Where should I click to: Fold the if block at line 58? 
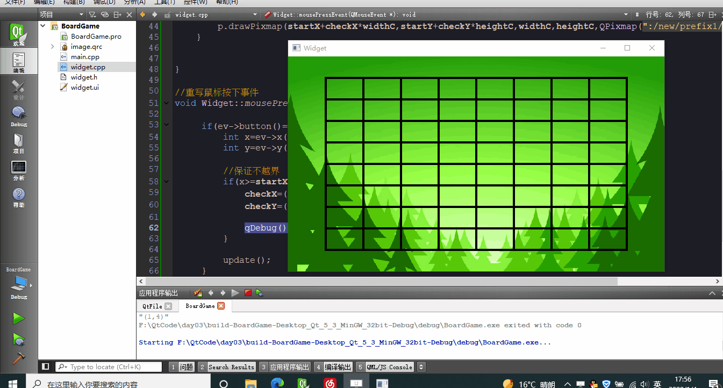pos(166,182)
